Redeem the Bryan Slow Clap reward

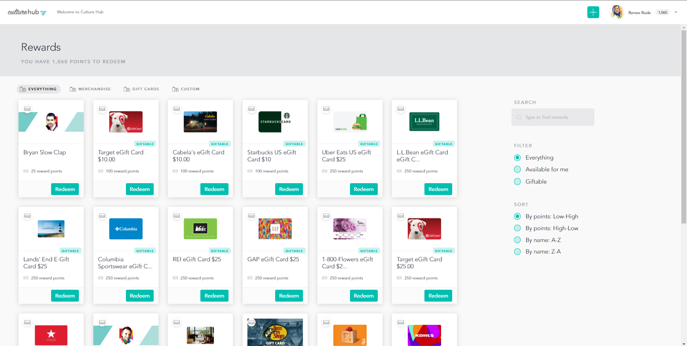click(x=65, y=189)
